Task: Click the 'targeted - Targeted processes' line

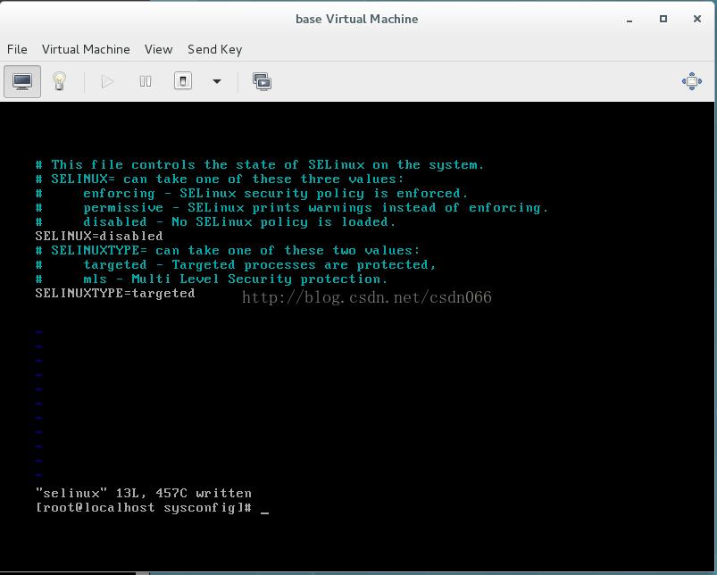Action: (236, 265)
